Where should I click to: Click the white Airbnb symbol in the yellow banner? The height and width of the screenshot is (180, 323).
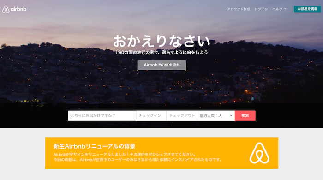tap(259, 153)
